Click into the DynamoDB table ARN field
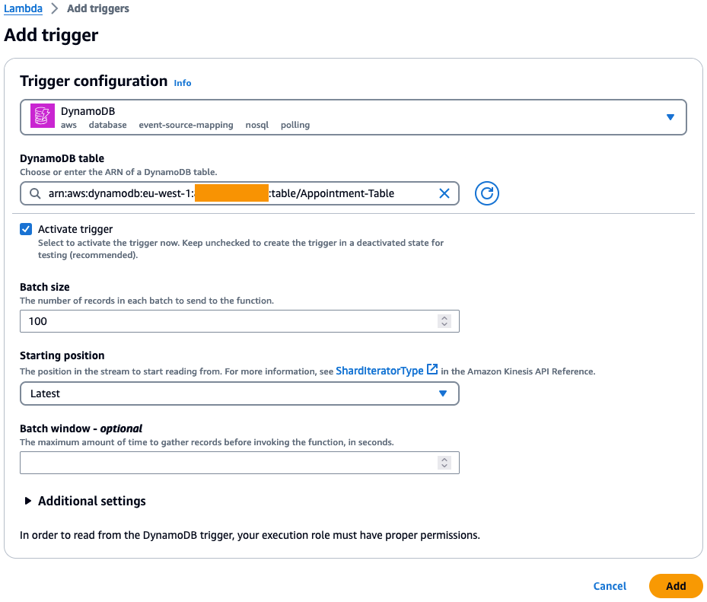The image size is (707, 602). [228, 193]
